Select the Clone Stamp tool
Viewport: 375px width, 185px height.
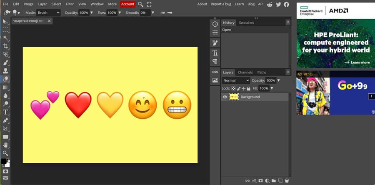pyautogui.click(x=5, y=71)
